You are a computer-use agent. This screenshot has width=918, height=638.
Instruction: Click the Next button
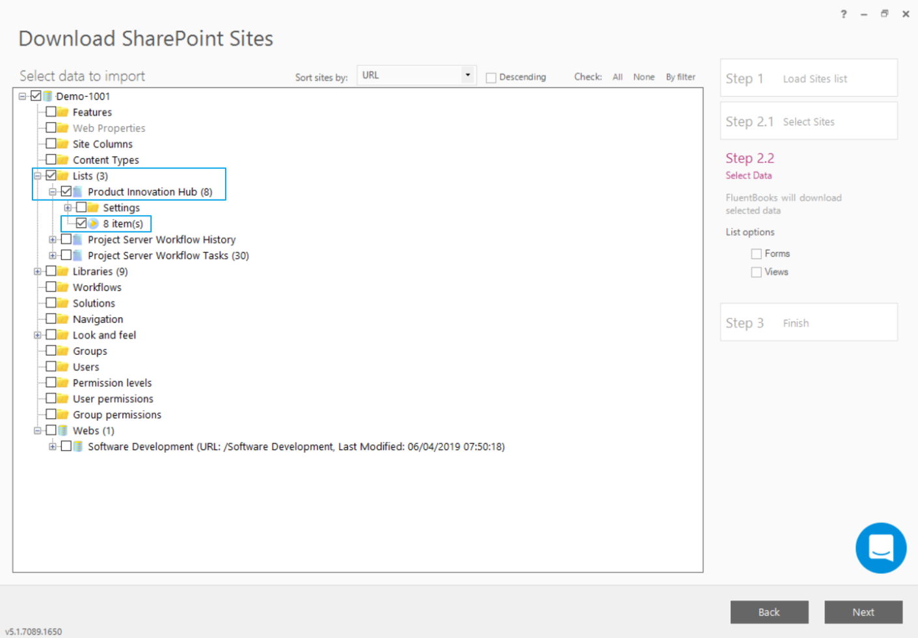pos(863,612)
